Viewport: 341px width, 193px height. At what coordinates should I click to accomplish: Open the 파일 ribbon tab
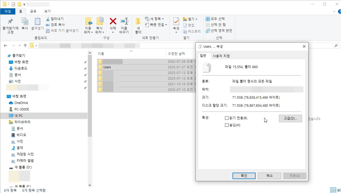pos(8,11)
